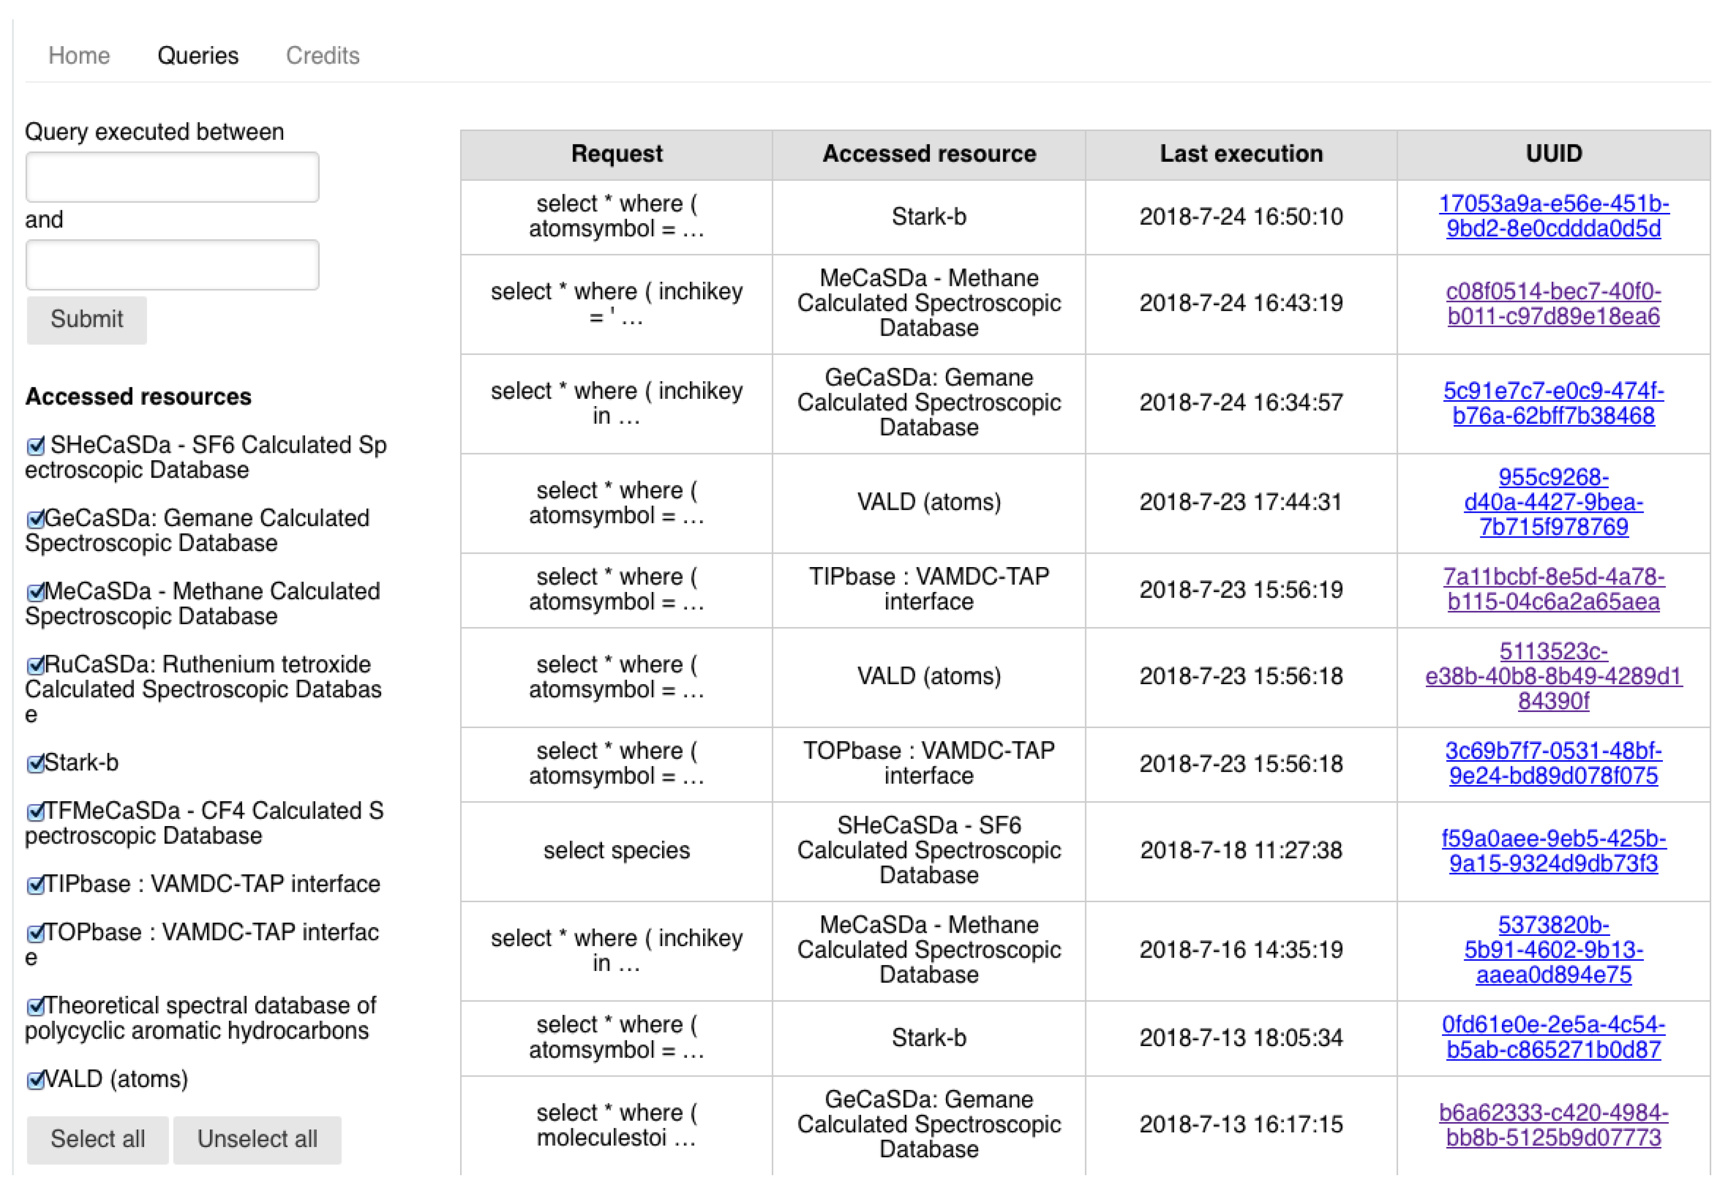The height and width of the screenshot is (1189, 1726).
Task: Switch to the Credits tab
Action: pyautogui.click(x=323, y=56)
